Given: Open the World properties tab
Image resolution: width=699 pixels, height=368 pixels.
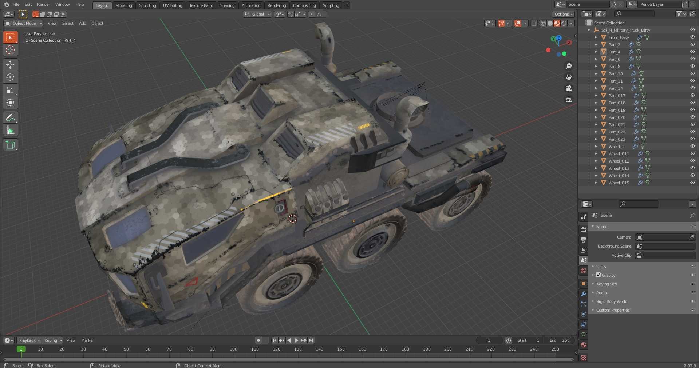Looking at the screenshot, I should pyautogui.click(x=584, y=271).
